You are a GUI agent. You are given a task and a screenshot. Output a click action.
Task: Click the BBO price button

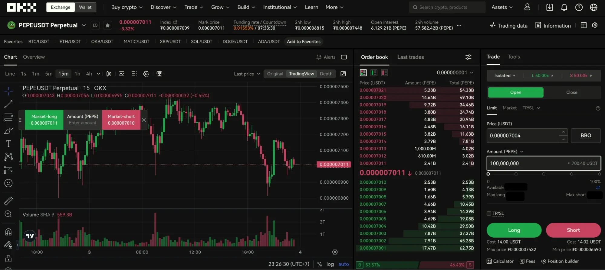coord(586,136)
